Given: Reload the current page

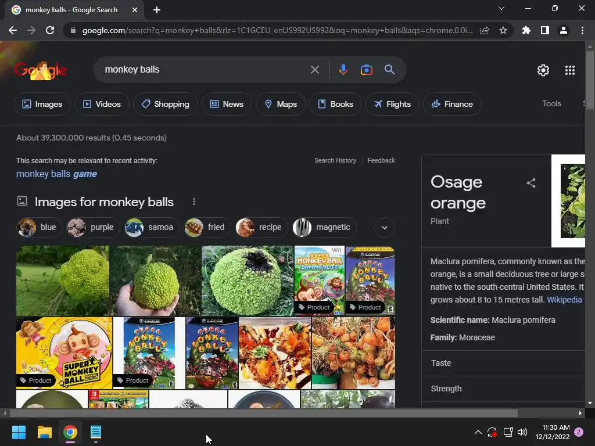Looking at the screenshot, I should tap(50, 30).
